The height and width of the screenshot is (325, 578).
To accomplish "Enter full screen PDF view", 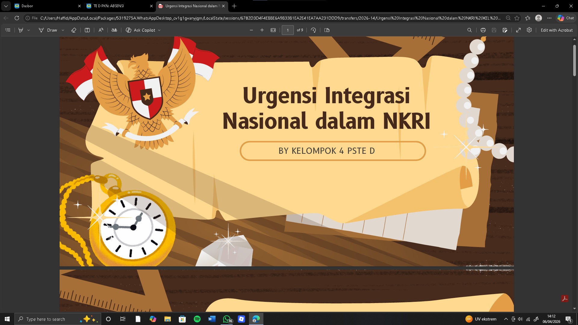I will click(518, 30).
